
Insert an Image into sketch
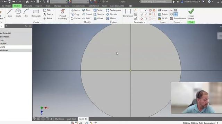click(x=163, y=10)
